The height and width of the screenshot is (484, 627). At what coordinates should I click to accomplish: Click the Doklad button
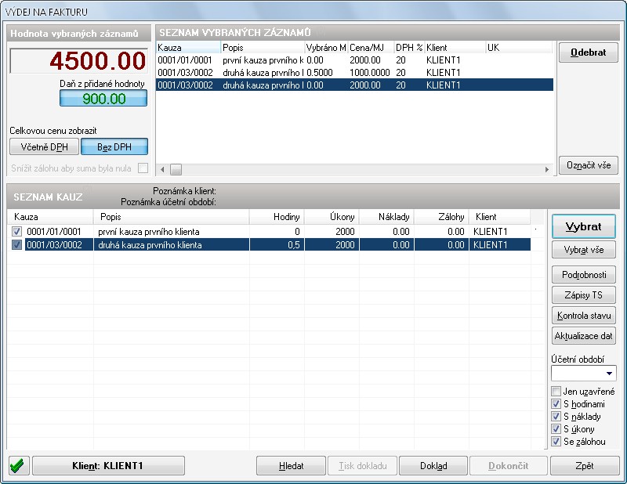(433, 466)
